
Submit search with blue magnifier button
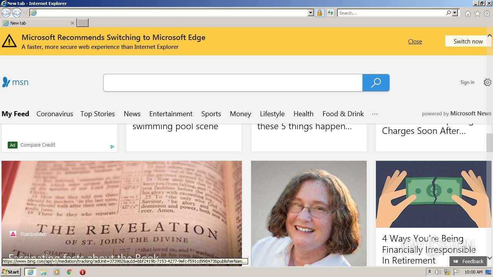(376, 83)
